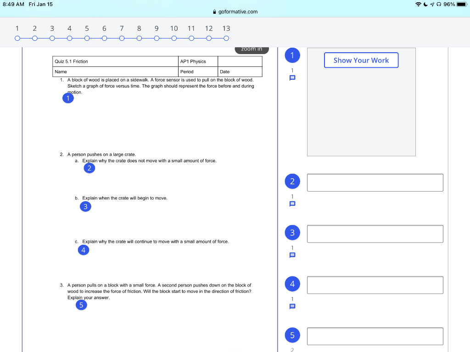Click blue marker 3 on worksheet
Viewport: 470px width, 352px height.
85,206
